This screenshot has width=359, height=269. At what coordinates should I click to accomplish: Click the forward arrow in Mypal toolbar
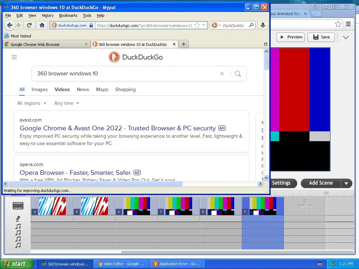pos(19,25)
